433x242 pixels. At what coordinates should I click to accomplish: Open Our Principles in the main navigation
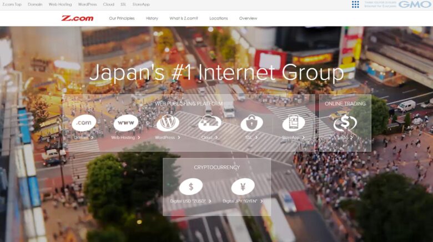click(x=122, y=18)
